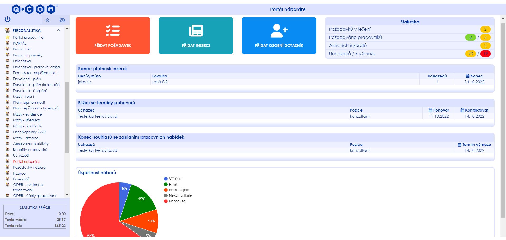Viewport: 506px width, 240px height.
Task: Open Mzdy - evidence item
Action: click(27, 114)
